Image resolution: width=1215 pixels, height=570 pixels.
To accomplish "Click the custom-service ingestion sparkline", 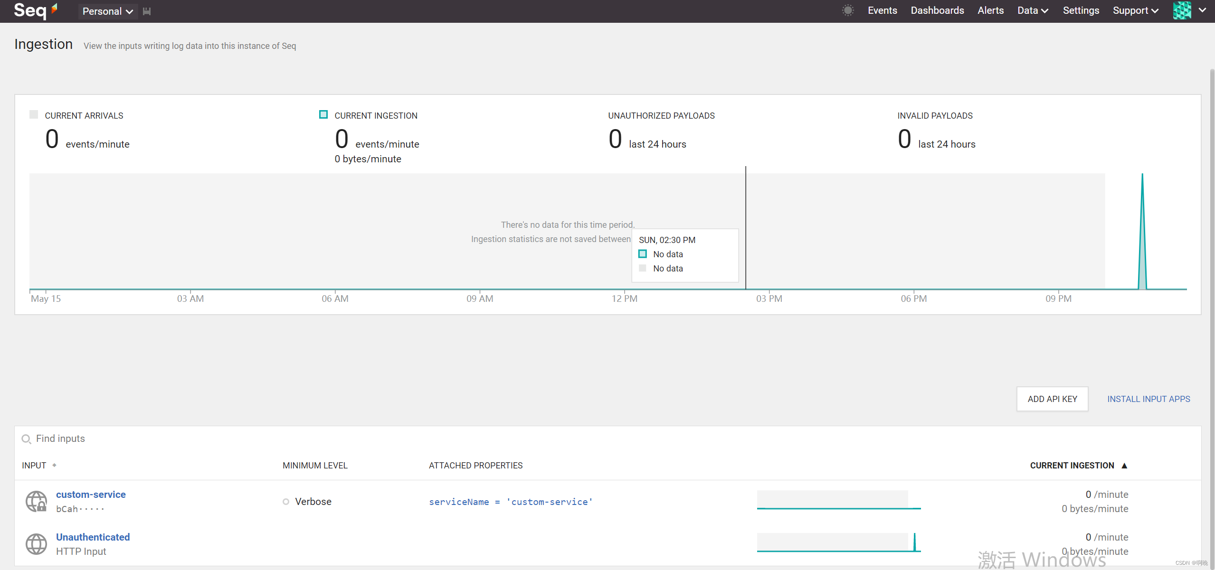I will click(x=839, y=500).
